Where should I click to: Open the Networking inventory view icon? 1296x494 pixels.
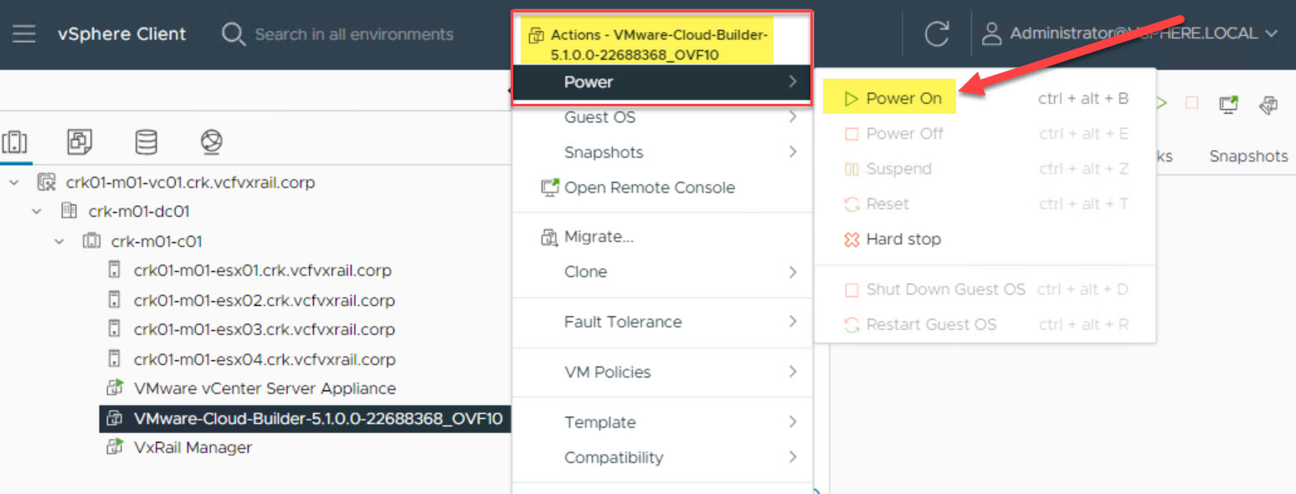click(x=211, y=142)
